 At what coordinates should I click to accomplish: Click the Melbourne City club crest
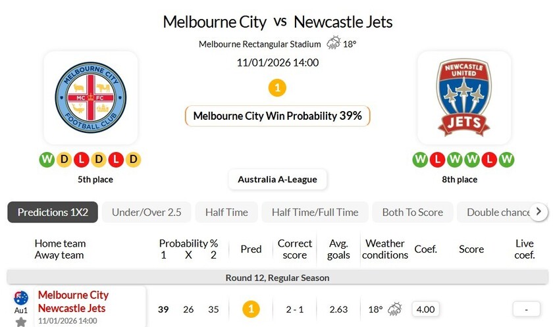[90, 97]
